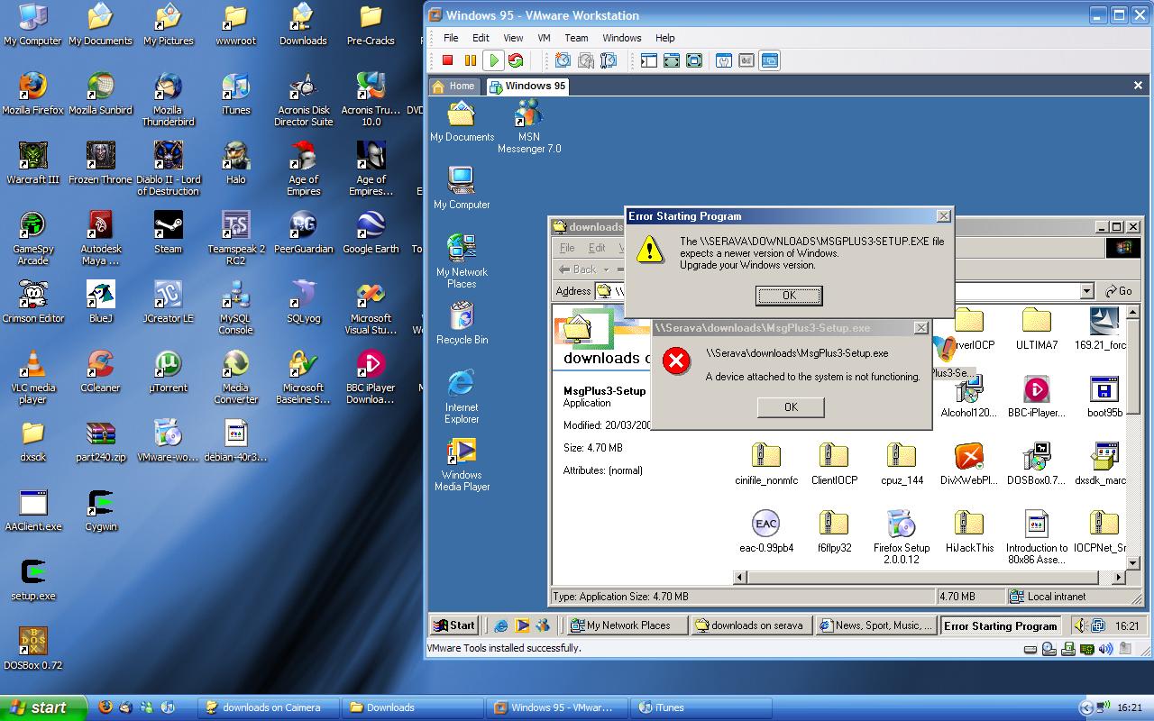Click News, Sport, Music guest taskbar button
This screenshot has height=721, width=1154.
click(876, 625)
